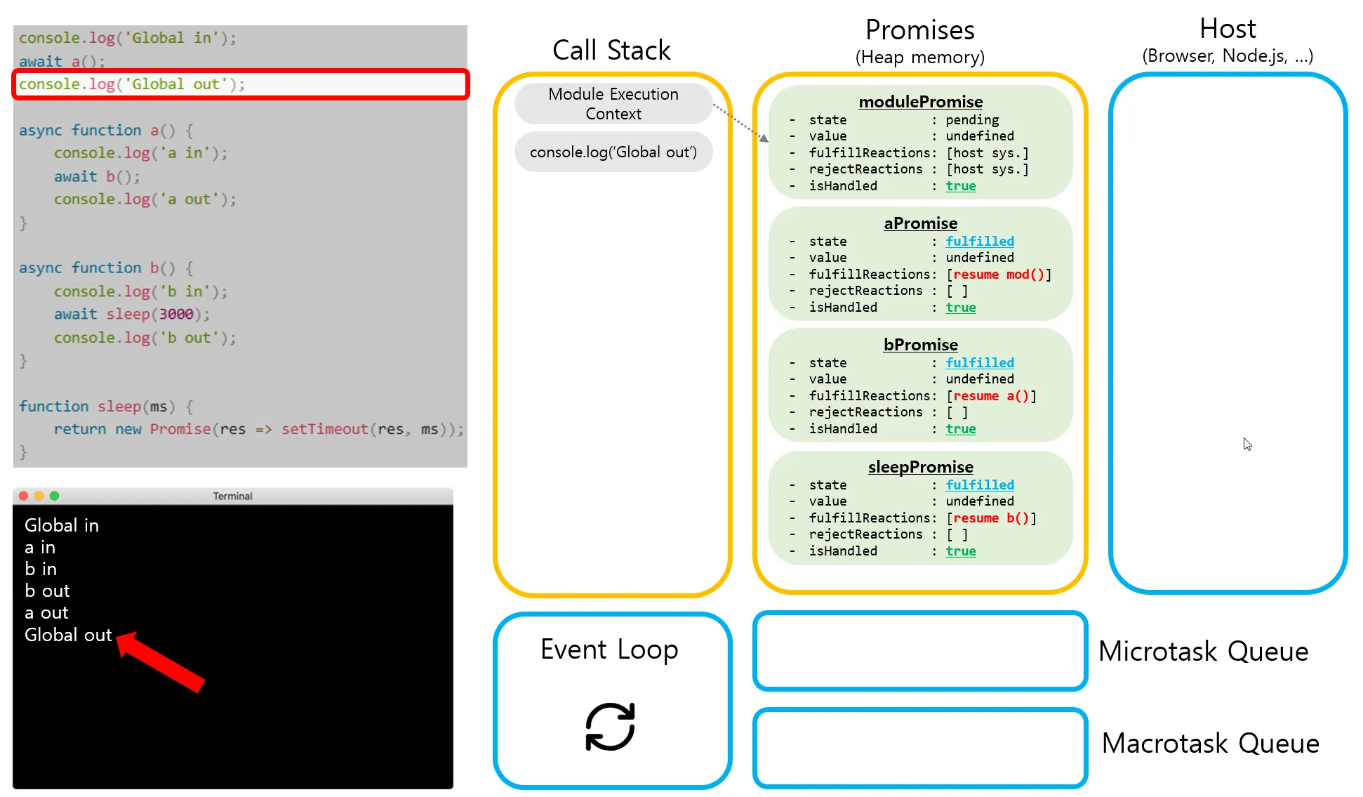
Task: Click the empty Macrotask Queue box
Action: [x=919, y=748]
